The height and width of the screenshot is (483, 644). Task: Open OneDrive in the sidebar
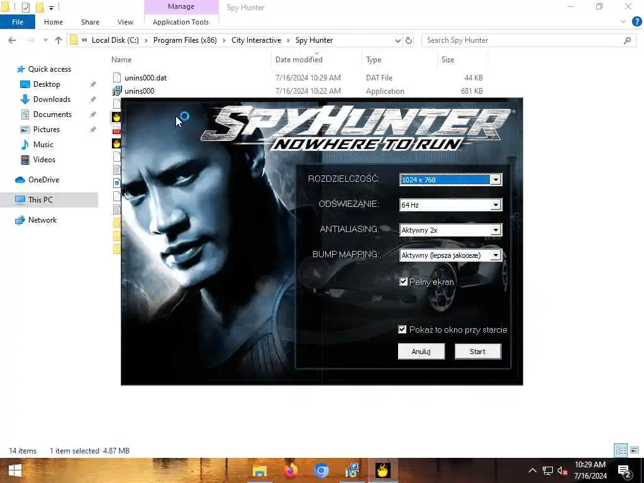(43, 180)
